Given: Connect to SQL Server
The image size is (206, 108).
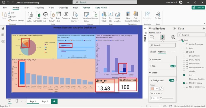Looking at the screenshot, I should [52, 17].
